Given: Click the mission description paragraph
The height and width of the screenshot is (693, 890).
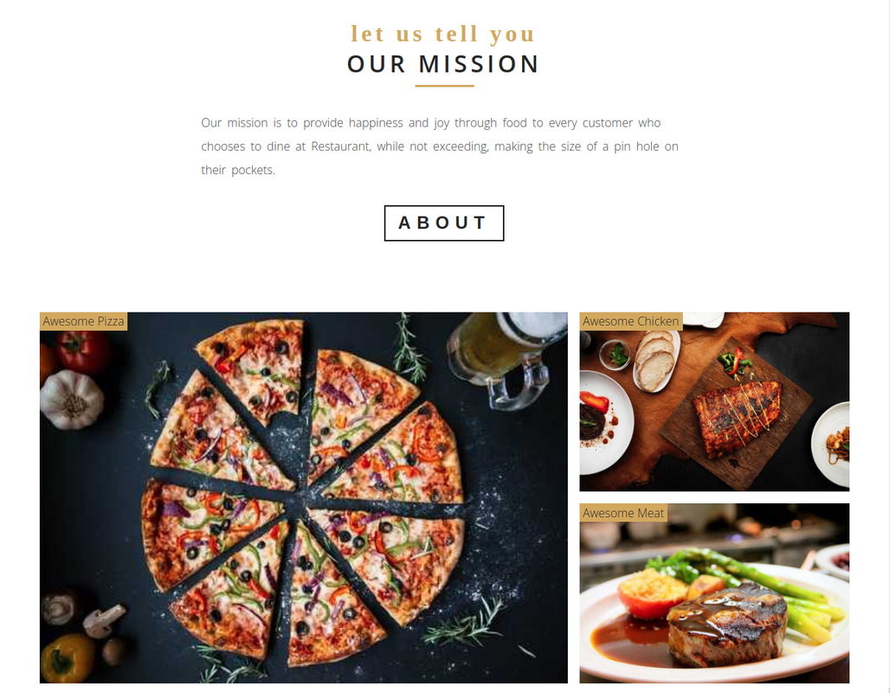Looking at the screenshot, I should pos(440,146).
